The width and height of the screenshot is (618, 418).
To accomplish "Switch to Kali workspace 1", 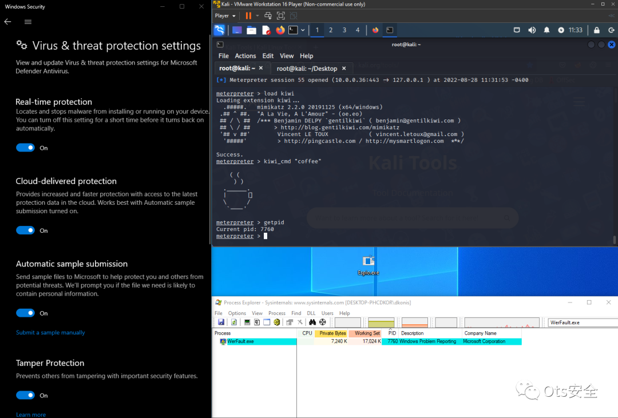I will tap(317, 30).
